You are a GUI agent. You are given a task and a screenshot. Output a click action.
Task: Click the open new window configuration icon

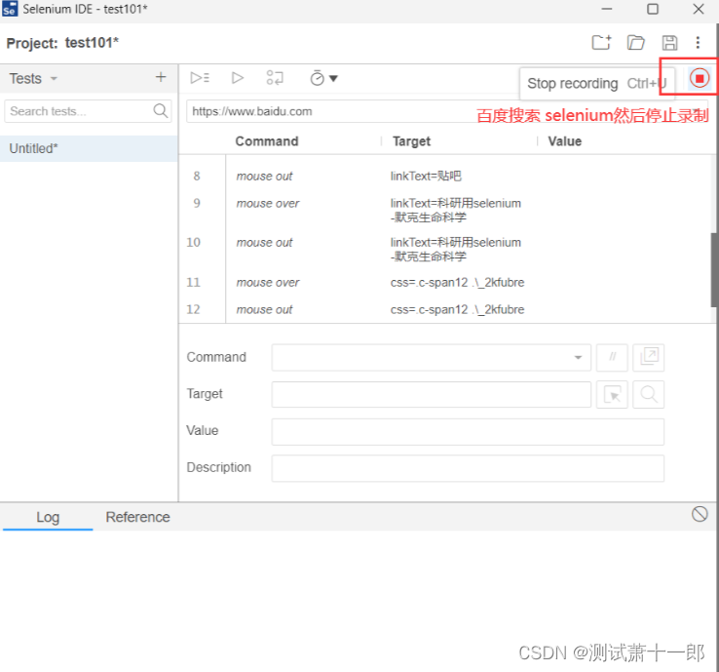coord(649,357)
